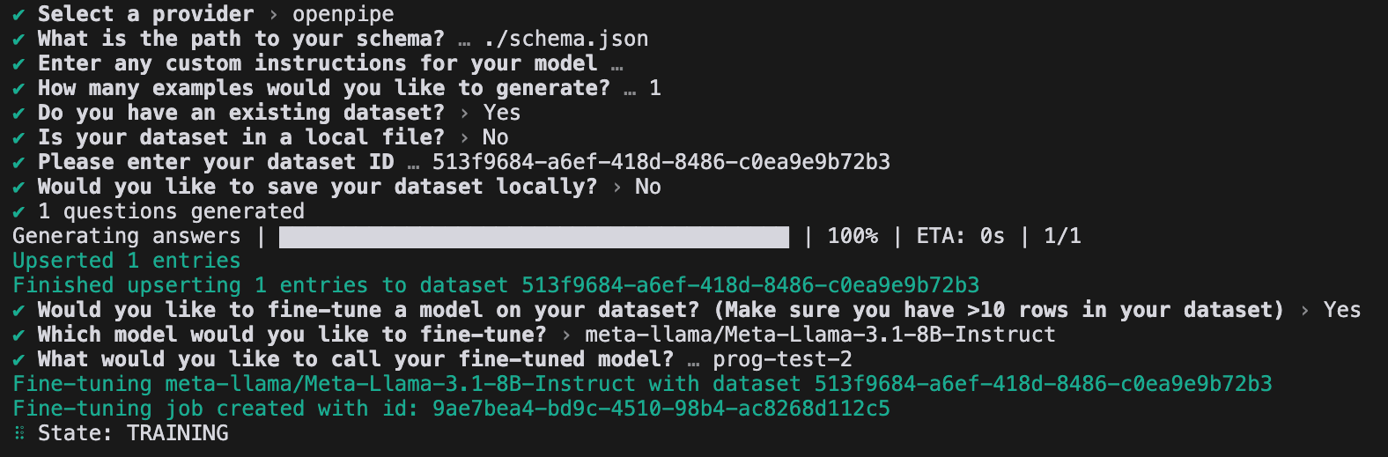This screenshot has width=1388, height=457.
Task: Click the 'No' answer for local file
Action: pyautogui.click(x=495, y=137)
